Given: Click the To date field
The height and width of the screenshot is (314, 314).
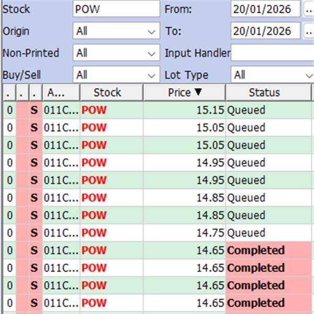Looking at the screenshot, I should tap(265, 31).
